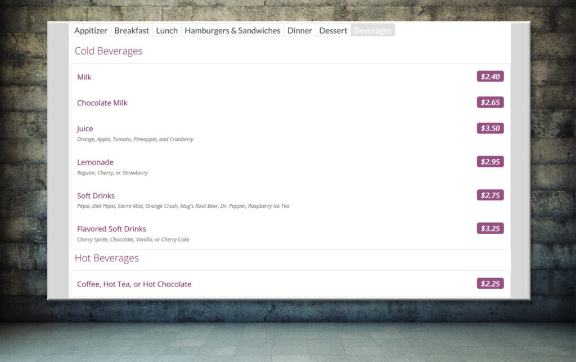Viewport: 576px width, 362px height.
Task: Click the Chocolate Milk item name
Action: point(102,103)
